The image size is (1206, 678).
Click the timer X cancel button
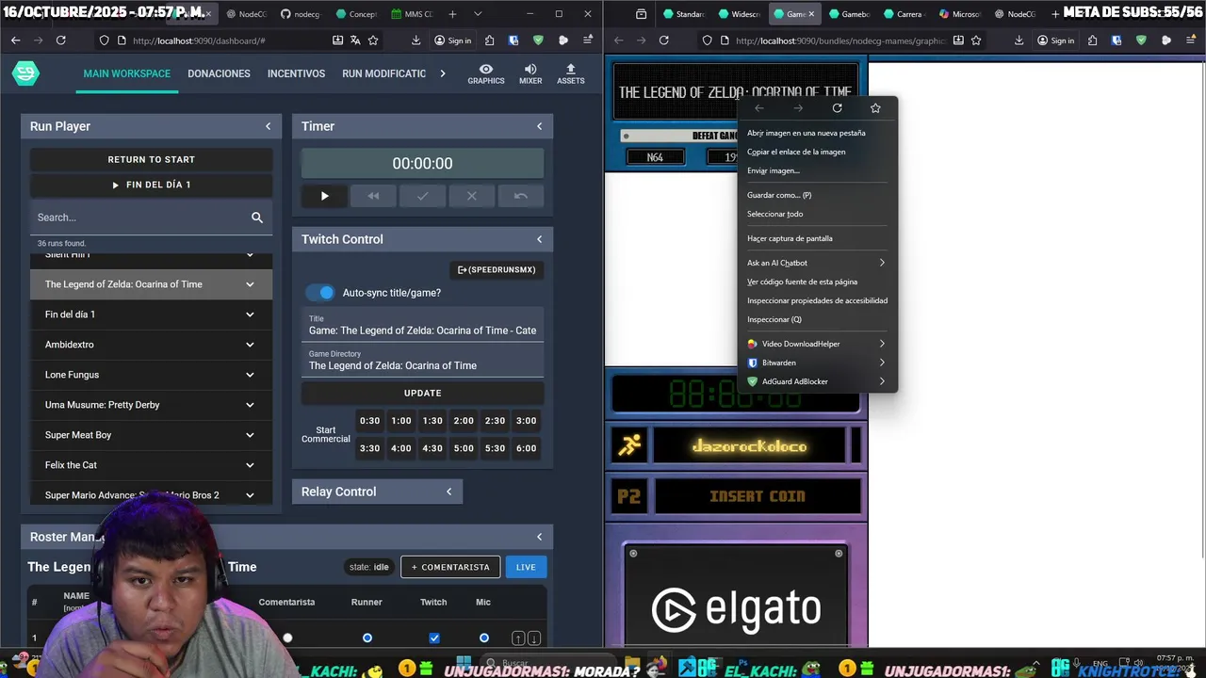tap(471, 196)
